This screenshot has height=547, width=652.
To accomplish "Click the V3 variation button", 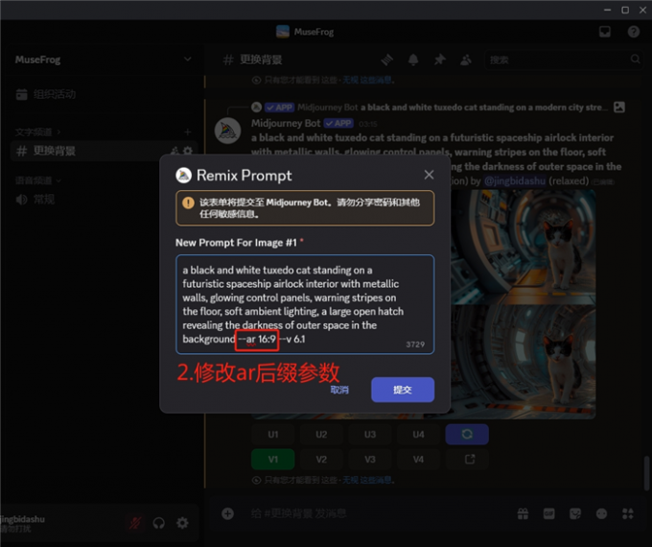I will tap(370, 459).
